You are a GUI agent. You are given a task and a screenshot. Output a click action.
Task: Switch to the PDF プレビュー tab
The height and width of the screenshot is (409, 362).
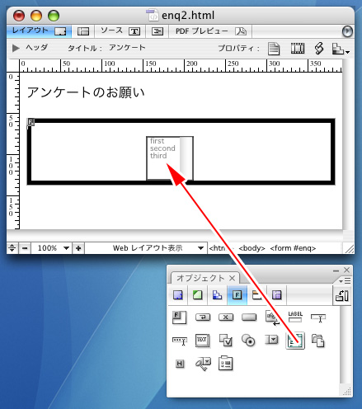click(x=210, y=31)
